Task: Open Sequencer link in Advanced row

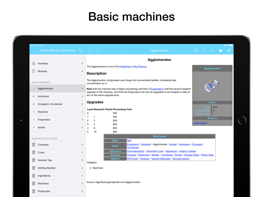Action: click(171, 151)
